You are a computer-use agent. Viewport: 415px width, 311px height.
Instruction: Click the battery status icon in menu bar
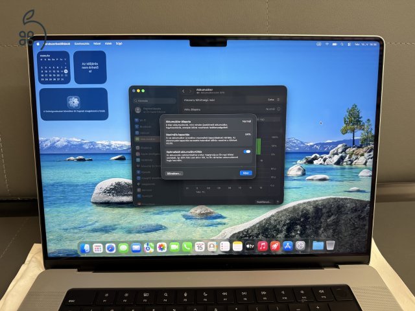(x=335, y=44)
